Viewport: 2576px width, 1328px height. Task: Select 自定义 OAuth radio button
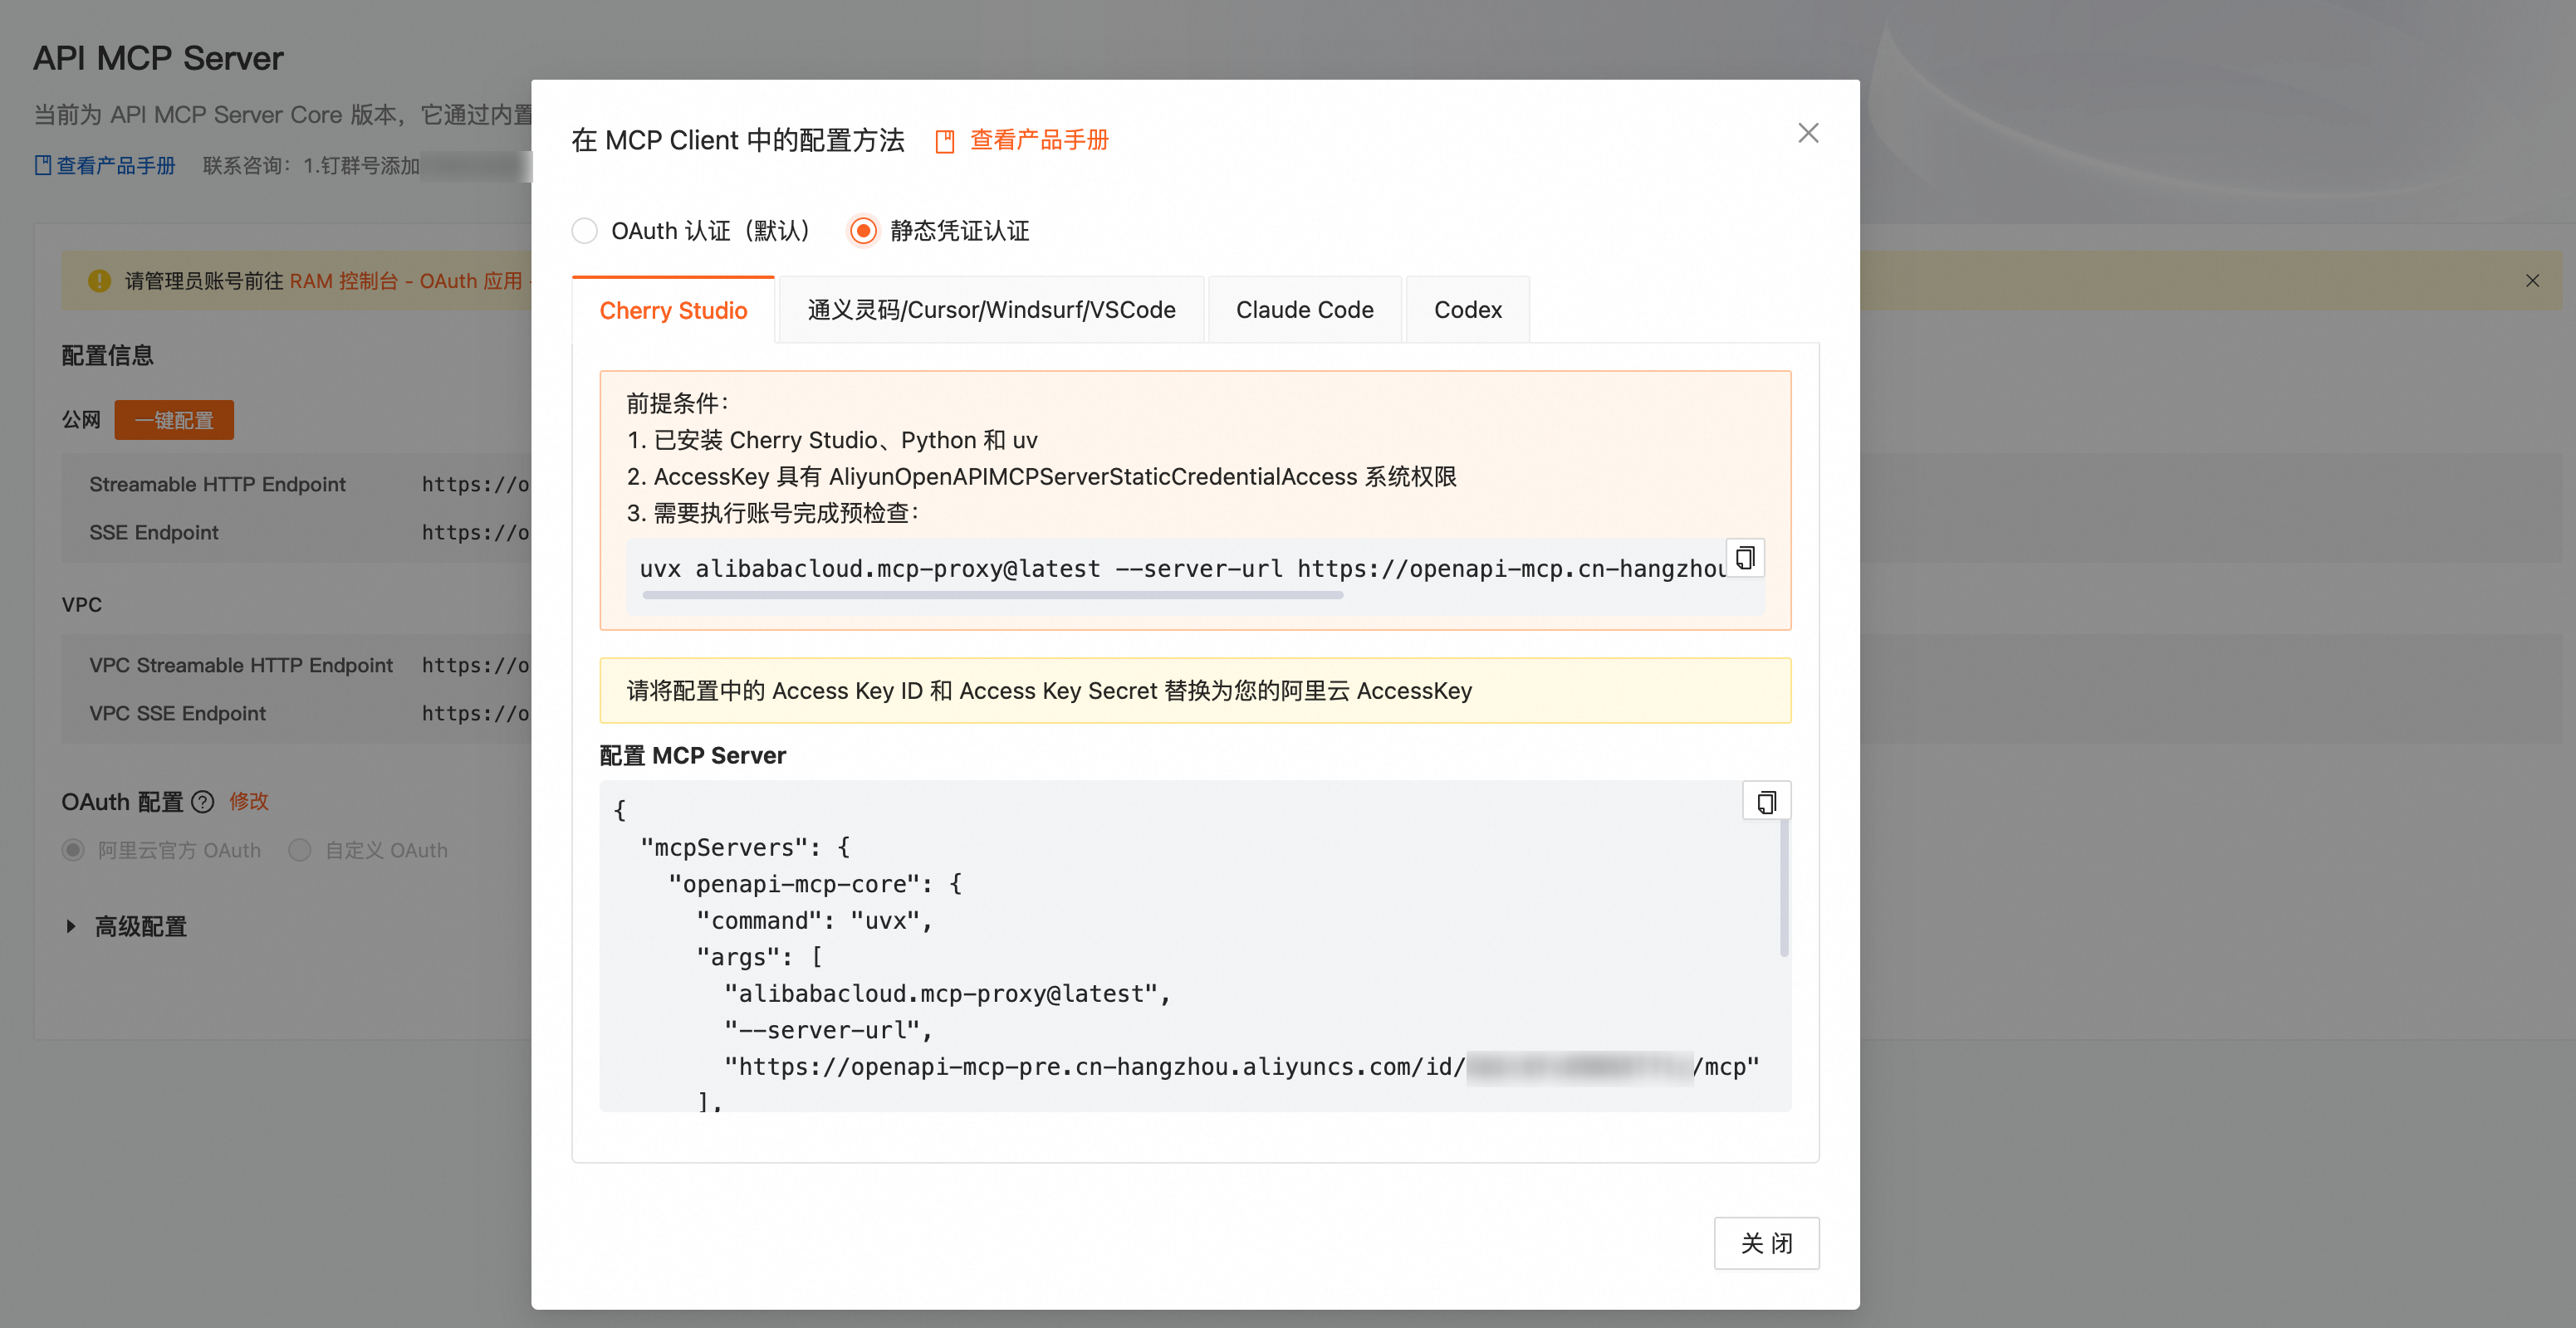point(300,851)
